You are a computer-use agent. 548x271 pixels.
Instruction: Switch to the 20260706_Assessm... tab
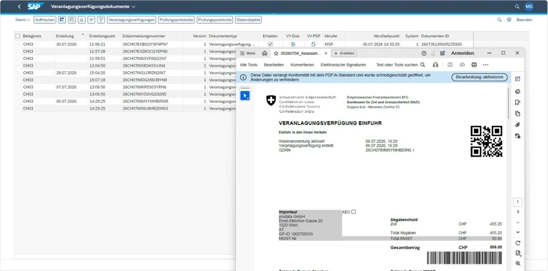tap(300, 54)
